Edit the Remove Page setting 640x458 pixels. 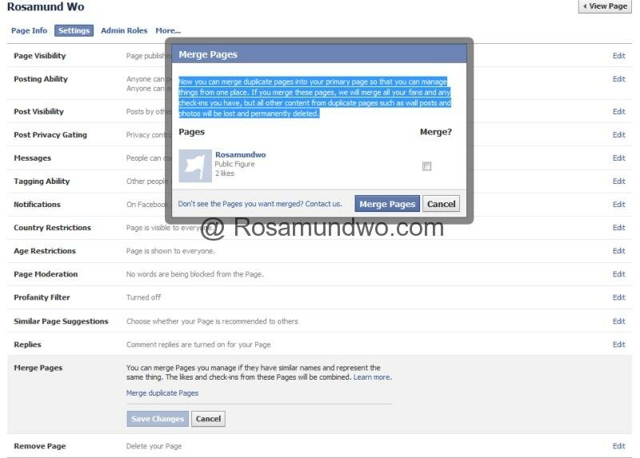[618, 447]
